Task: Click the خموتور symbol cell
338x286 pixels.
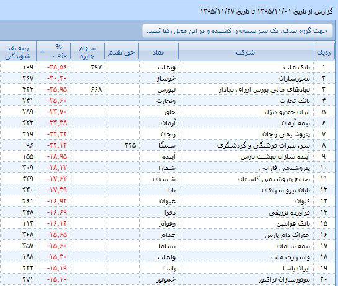Action: (159, 280)
